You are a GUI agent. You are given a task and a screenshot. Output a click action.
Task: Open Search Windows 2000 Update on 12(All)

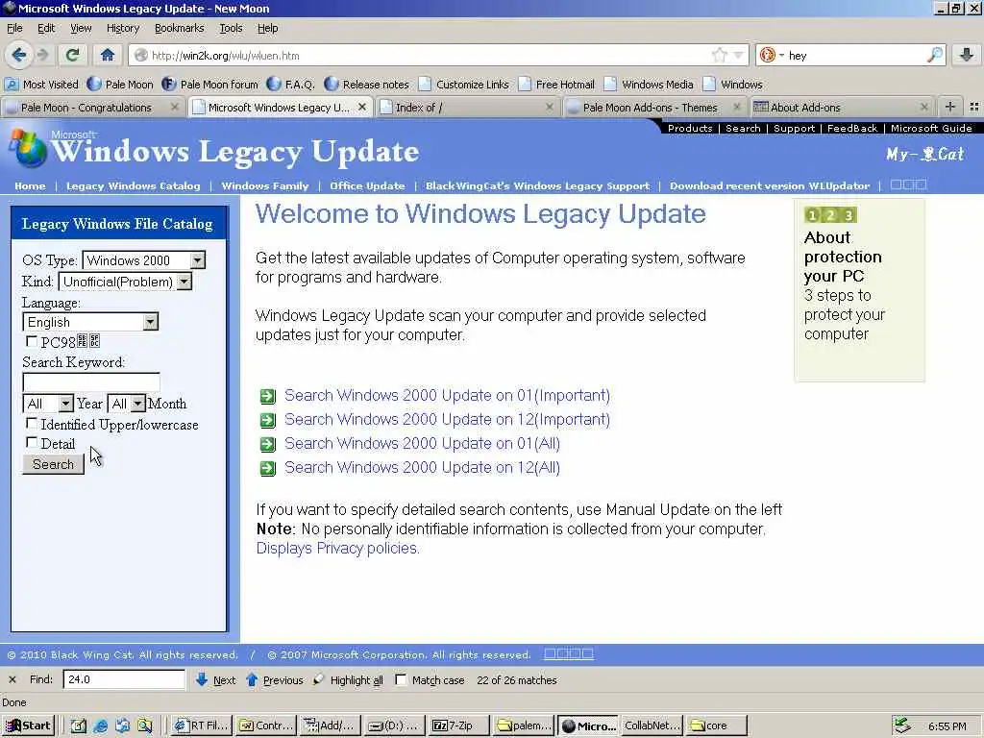coord(422,468)
